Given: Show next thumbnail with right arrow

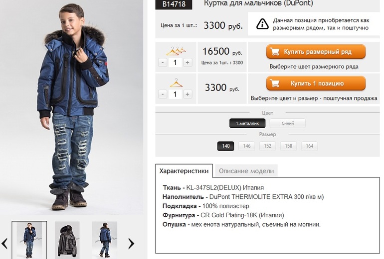Looking at the screenshot, I should 131,243.
